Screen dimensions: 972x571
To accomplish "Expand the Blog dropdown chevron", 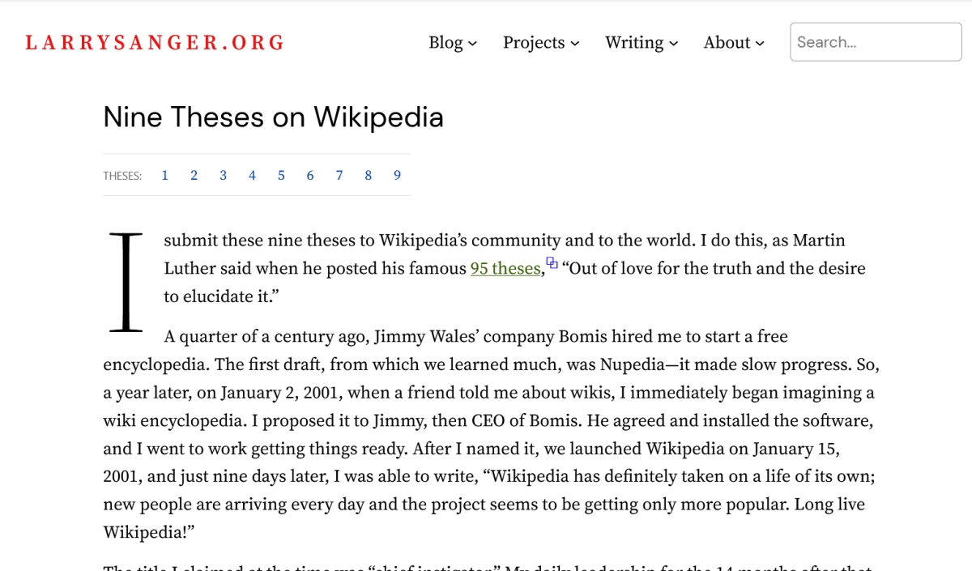I will click(x=473, y=44).
